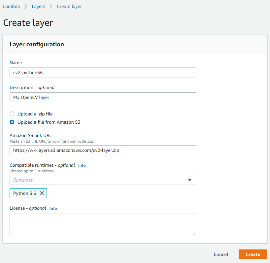Select Upload a file from Amazon S3
Screen dimensions: 270x263
pyautogui.click(x=12, y=122)
